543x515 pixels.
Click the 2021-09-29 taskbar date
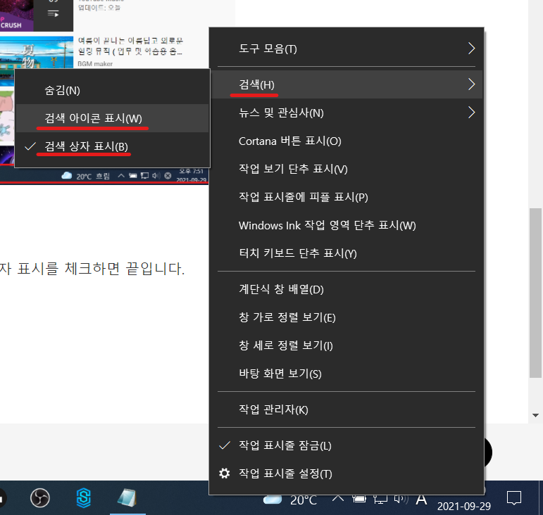[463, 507]
